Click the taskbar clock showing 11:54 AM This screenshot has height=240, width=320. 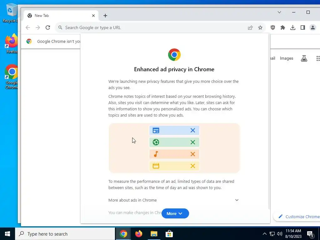[293, 234]
